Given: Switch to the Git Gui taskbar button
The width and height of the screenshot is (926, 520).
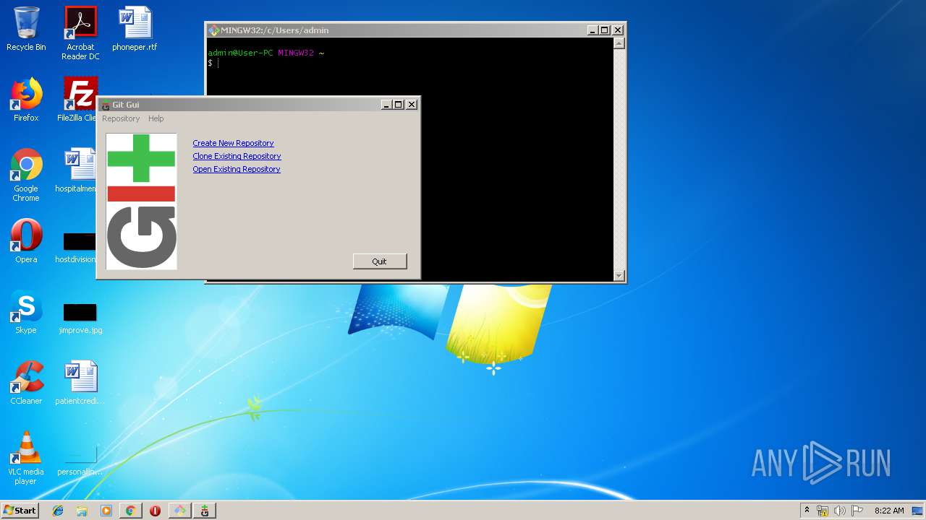Looking at the screenshot, I should (x=205, y=511).
